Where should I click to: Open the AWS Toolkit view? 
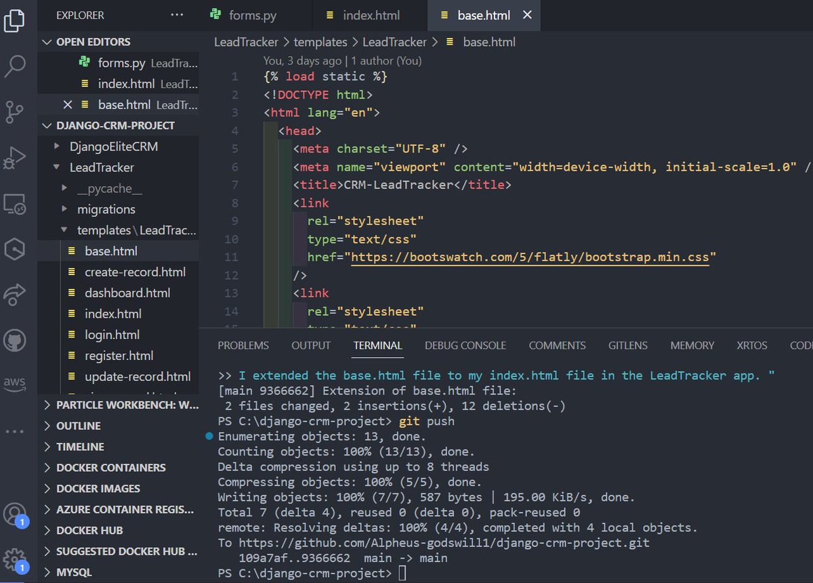pyautogui.click(x=18, y=383)
